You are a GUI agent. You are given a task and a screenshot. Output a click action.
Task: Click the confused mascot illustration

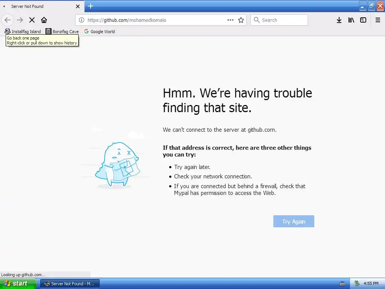[118, 164]
